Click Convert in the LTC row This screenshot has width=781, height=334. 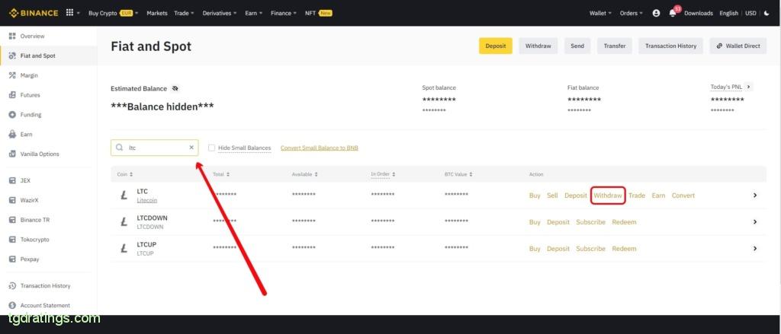pyautogui.click(x=683, y=196)
